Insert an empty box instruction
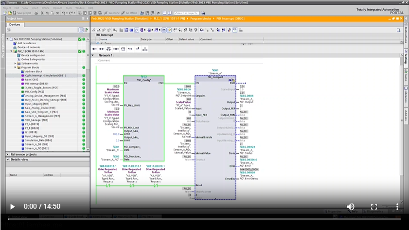Viewport: 409px width, 230px height. point(123,49)
